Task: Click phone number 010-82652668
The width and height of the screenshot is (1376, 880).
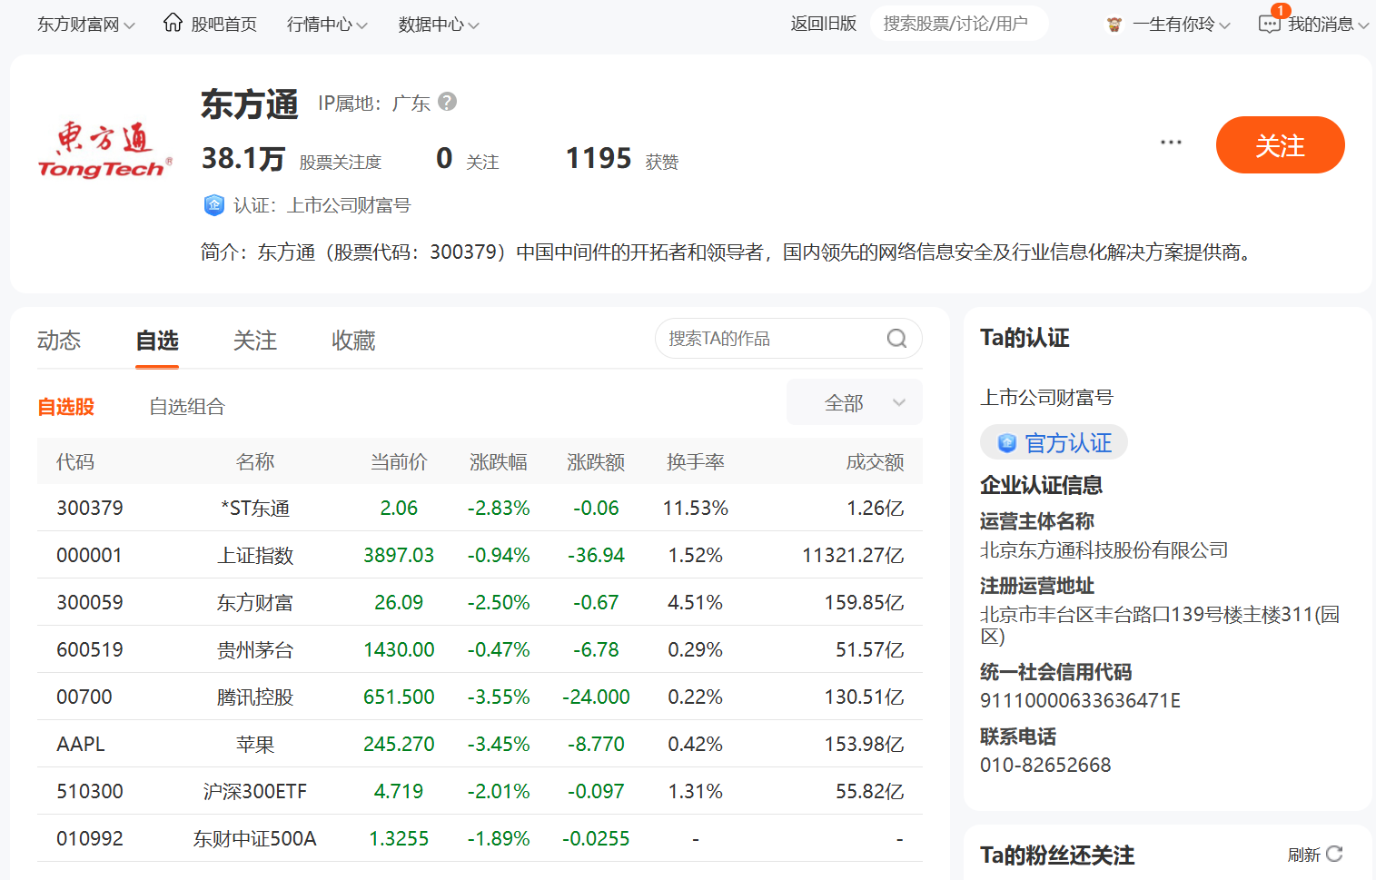Action: [1045, 765]
